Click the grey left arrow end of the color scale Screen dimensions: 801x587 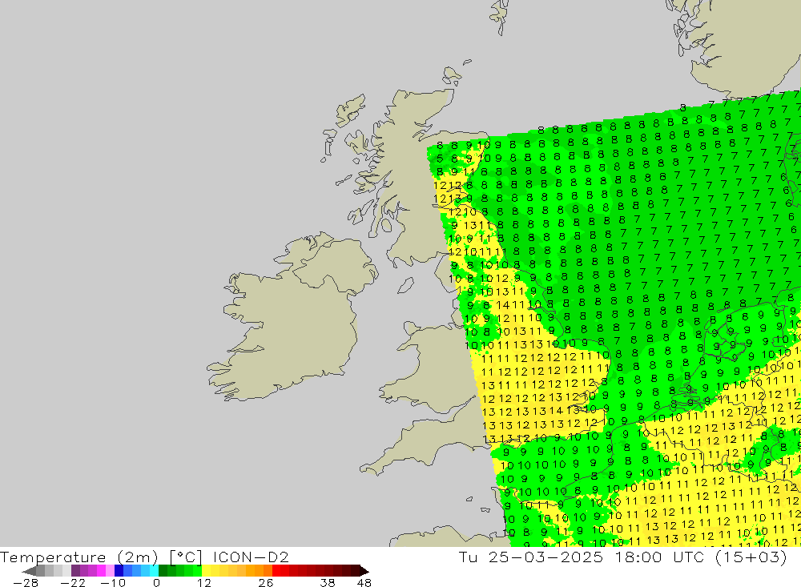pos(29,571)
